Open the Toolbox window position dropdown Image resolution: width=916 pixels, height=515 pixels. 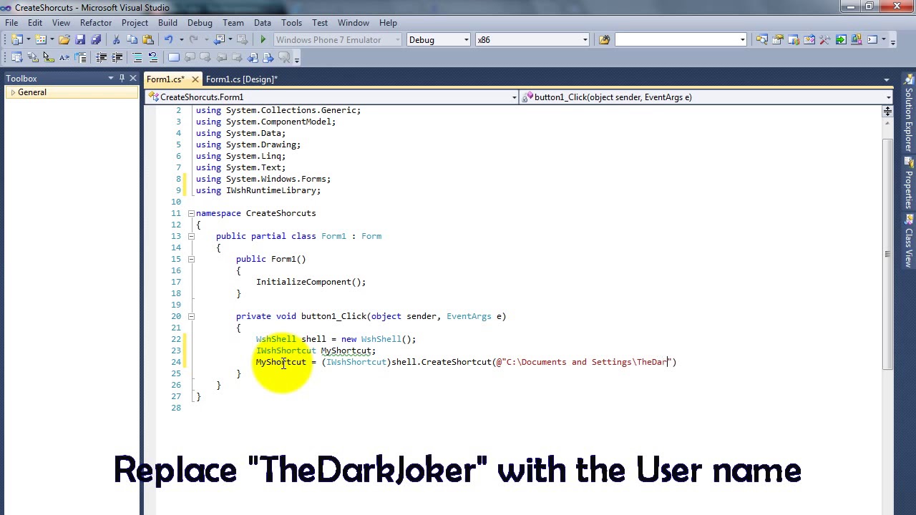111,78
